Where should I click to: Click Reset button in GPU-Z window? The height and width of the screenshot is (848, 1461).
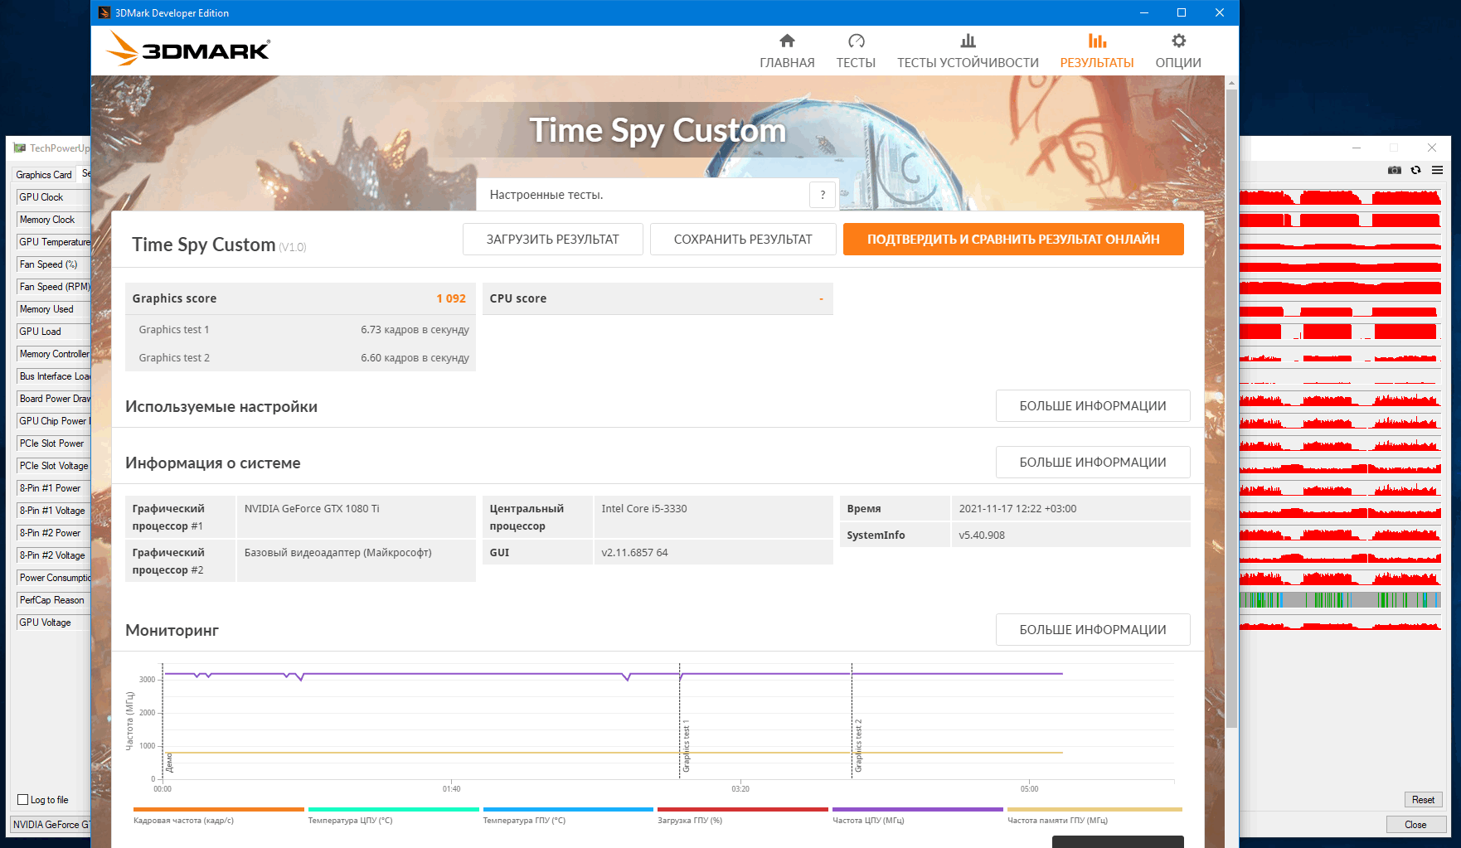click(x=1423, y=800)
